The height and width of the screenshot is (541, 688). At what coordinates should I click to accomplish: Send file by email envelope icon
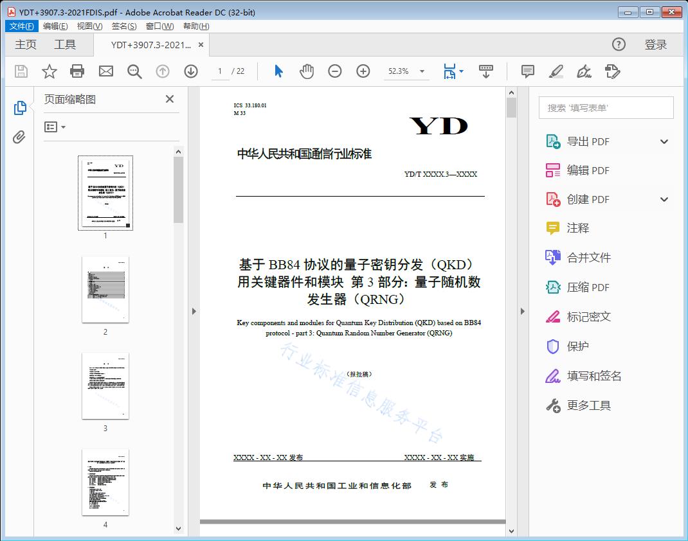pos(106,71)
